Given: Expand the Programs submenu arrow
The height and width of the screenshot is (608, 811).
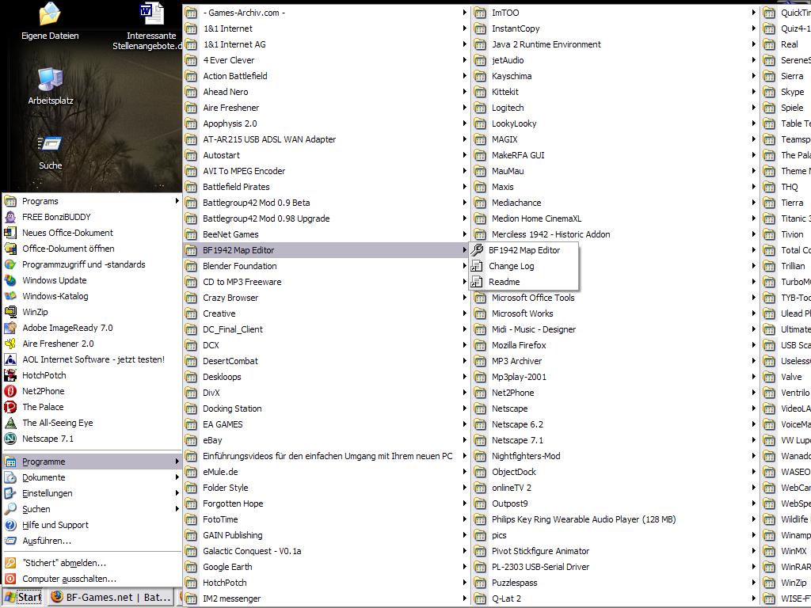Looking at the screenshot, I should point(177,201).
